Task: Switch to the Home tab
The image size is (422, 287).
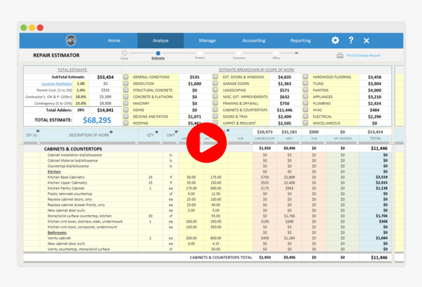Action: click(x=114, y=40)
